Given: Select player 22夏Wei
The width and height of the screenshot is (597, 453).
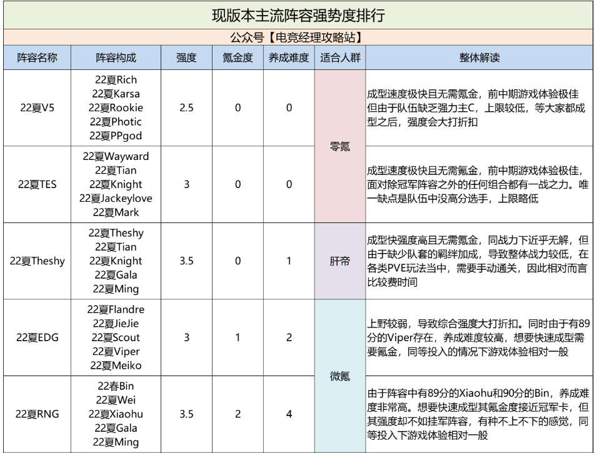Looking at the screenshot, I should (116, 400).
